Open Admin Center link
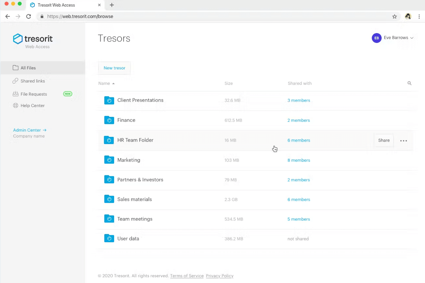 (30, 130)
